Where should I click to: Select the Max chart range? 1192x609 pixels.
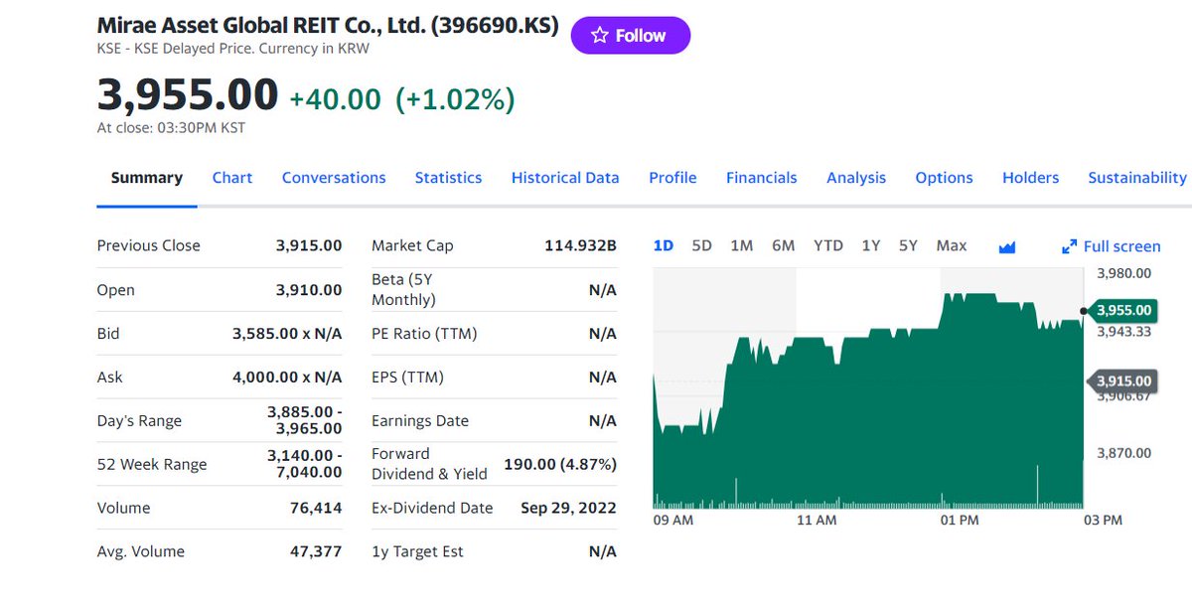(x=952, y=245)
